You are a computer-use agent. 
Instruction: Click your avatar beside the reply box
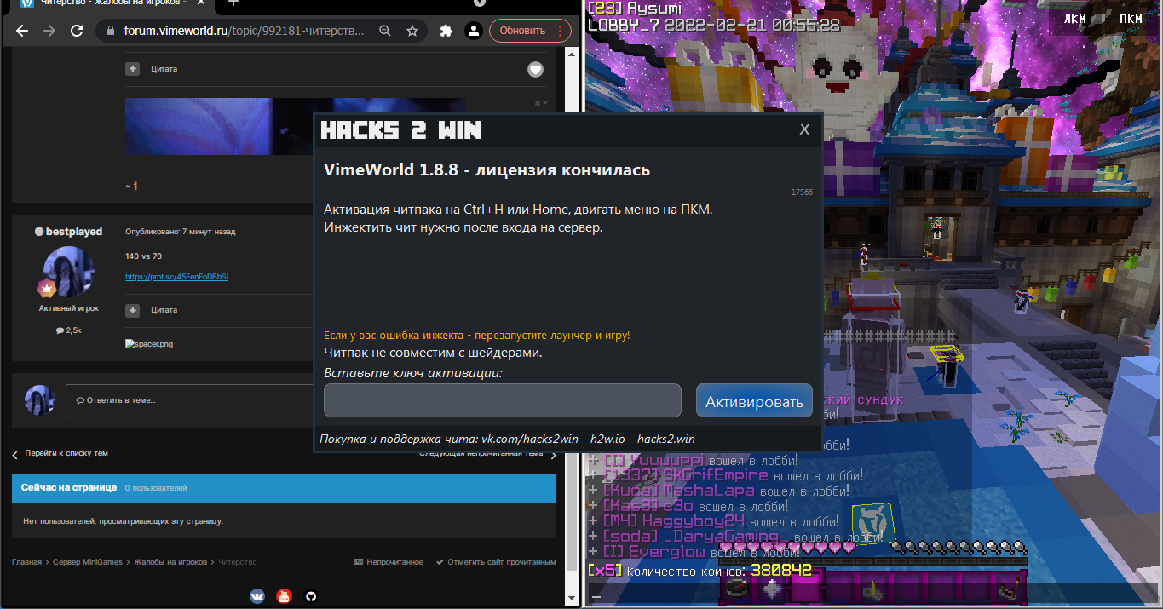(x=39, y=400)
